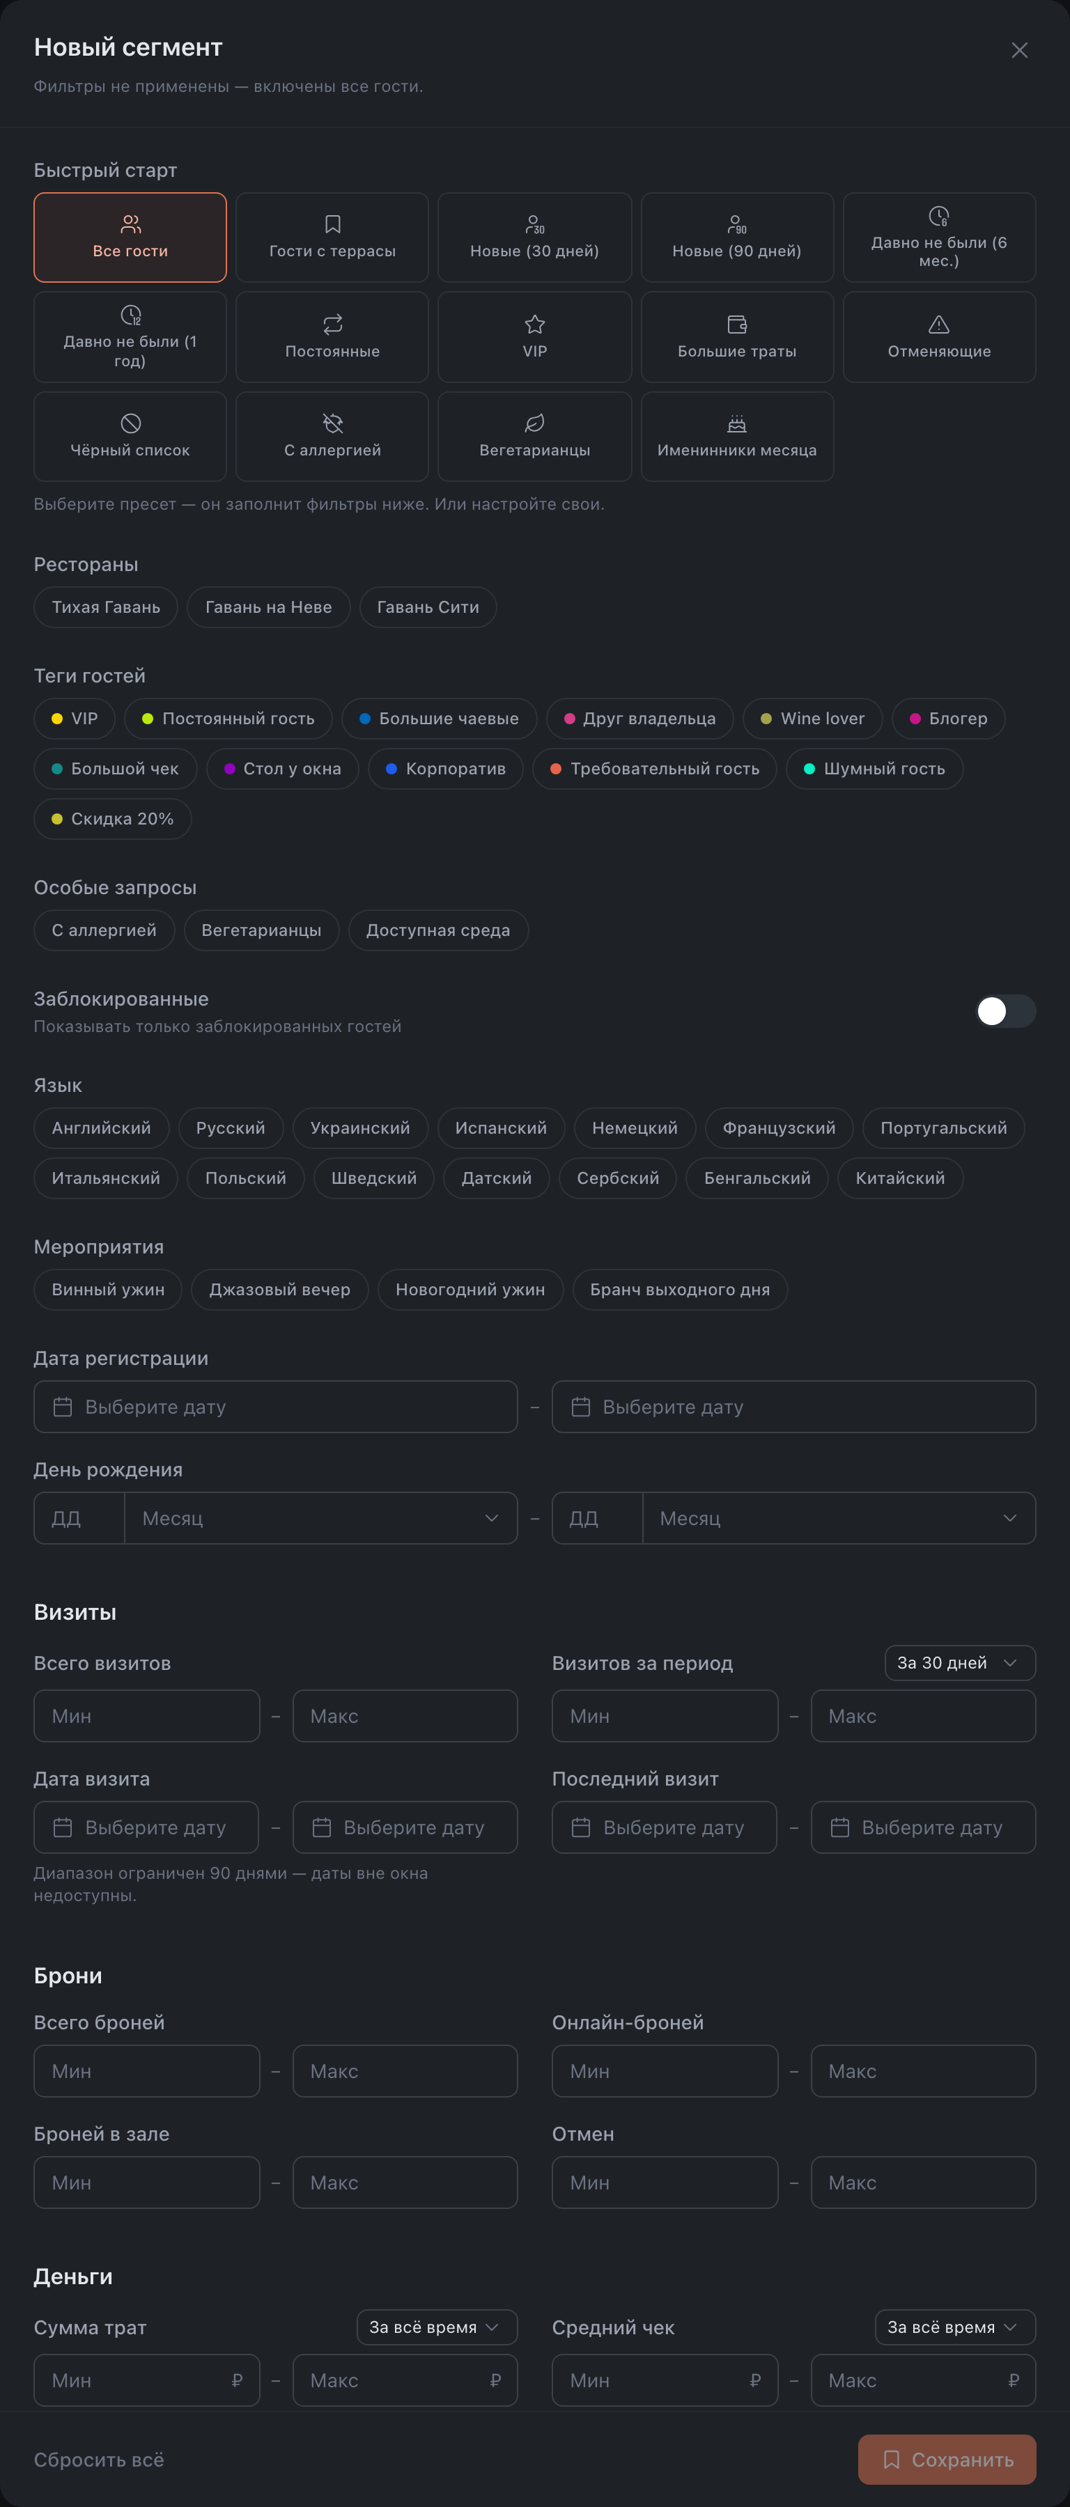Screen dimensions: 1070x2507
Task: Choose the 'С аллергией' preset icon
Action: pos(332,436)
